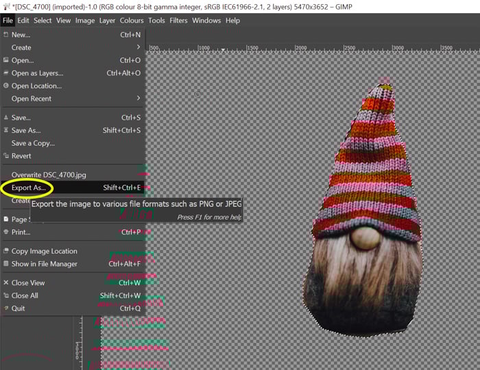Choose Save As... menu entry
The image size is (480, 370).
point(72,131)
